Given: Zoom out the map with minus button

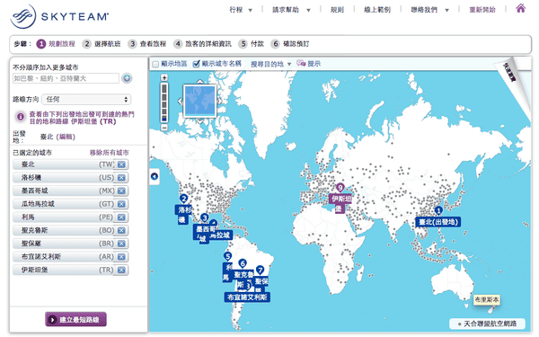Looking at the screenshot, I should point(164,128).
